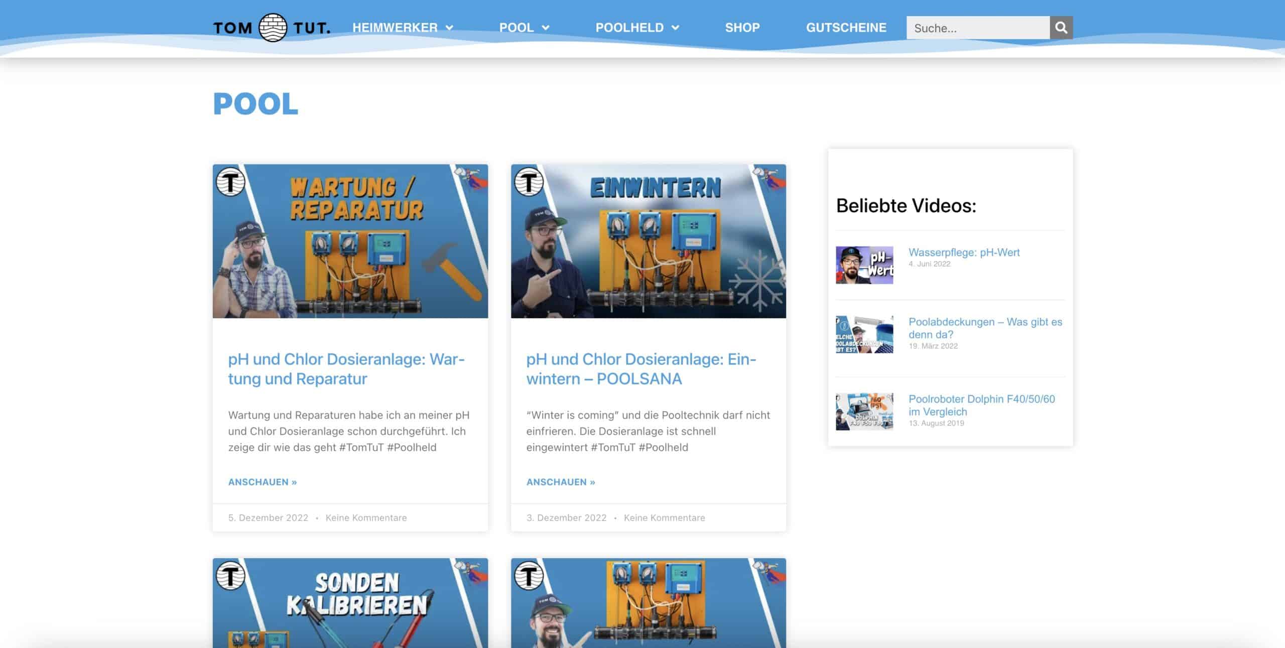Open the Wartung / Reparatur video thumbnail
Image resolution: width=1285 pixels, height=648 pixels.
tap(350, 241)
